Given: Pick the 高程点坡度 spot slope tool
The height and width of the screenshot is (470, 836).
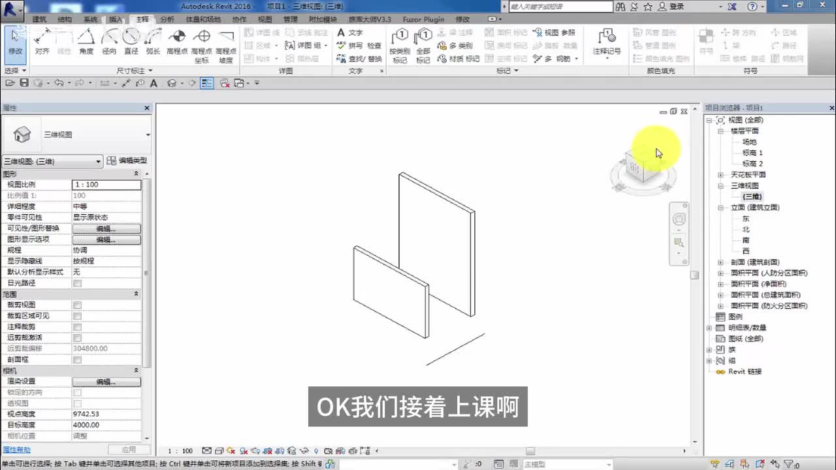Looking at the screenshot, I should 226,46.
